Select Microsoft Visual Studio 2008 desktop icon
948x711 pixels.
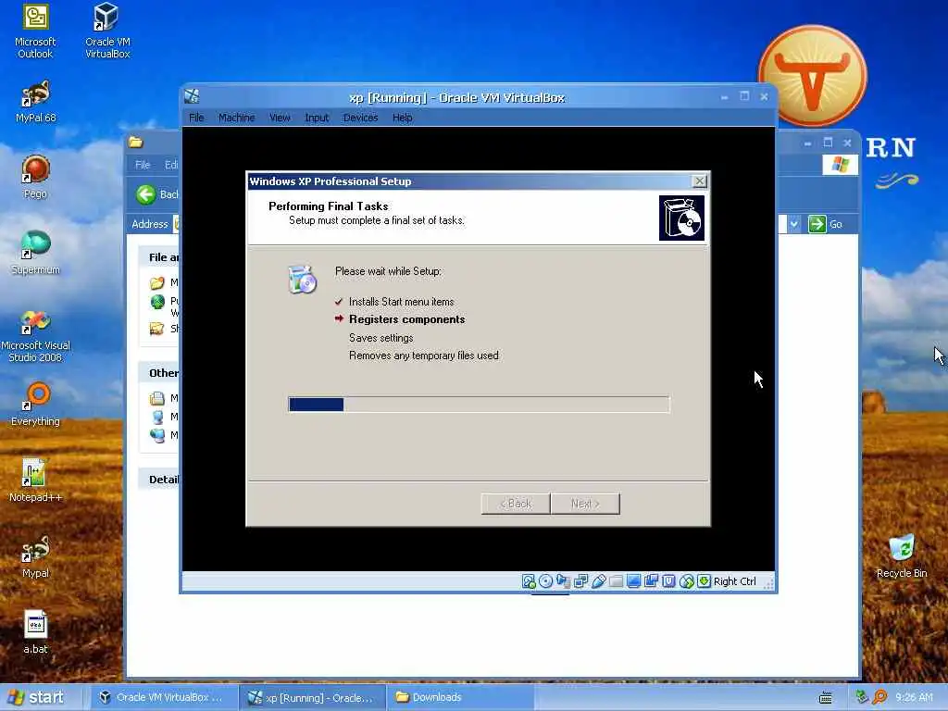[x=35, y=336]
